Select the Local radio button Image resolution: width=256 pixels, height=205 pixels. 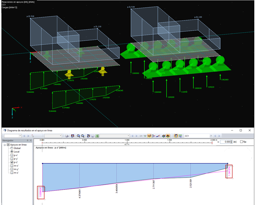(12, 151)
